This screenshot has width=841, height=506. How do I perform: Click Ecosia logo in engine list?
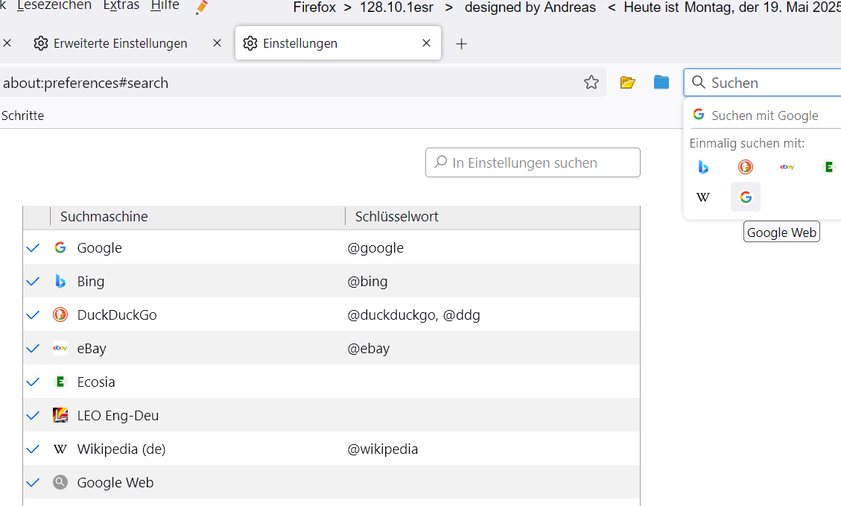[x=60, y=382]
